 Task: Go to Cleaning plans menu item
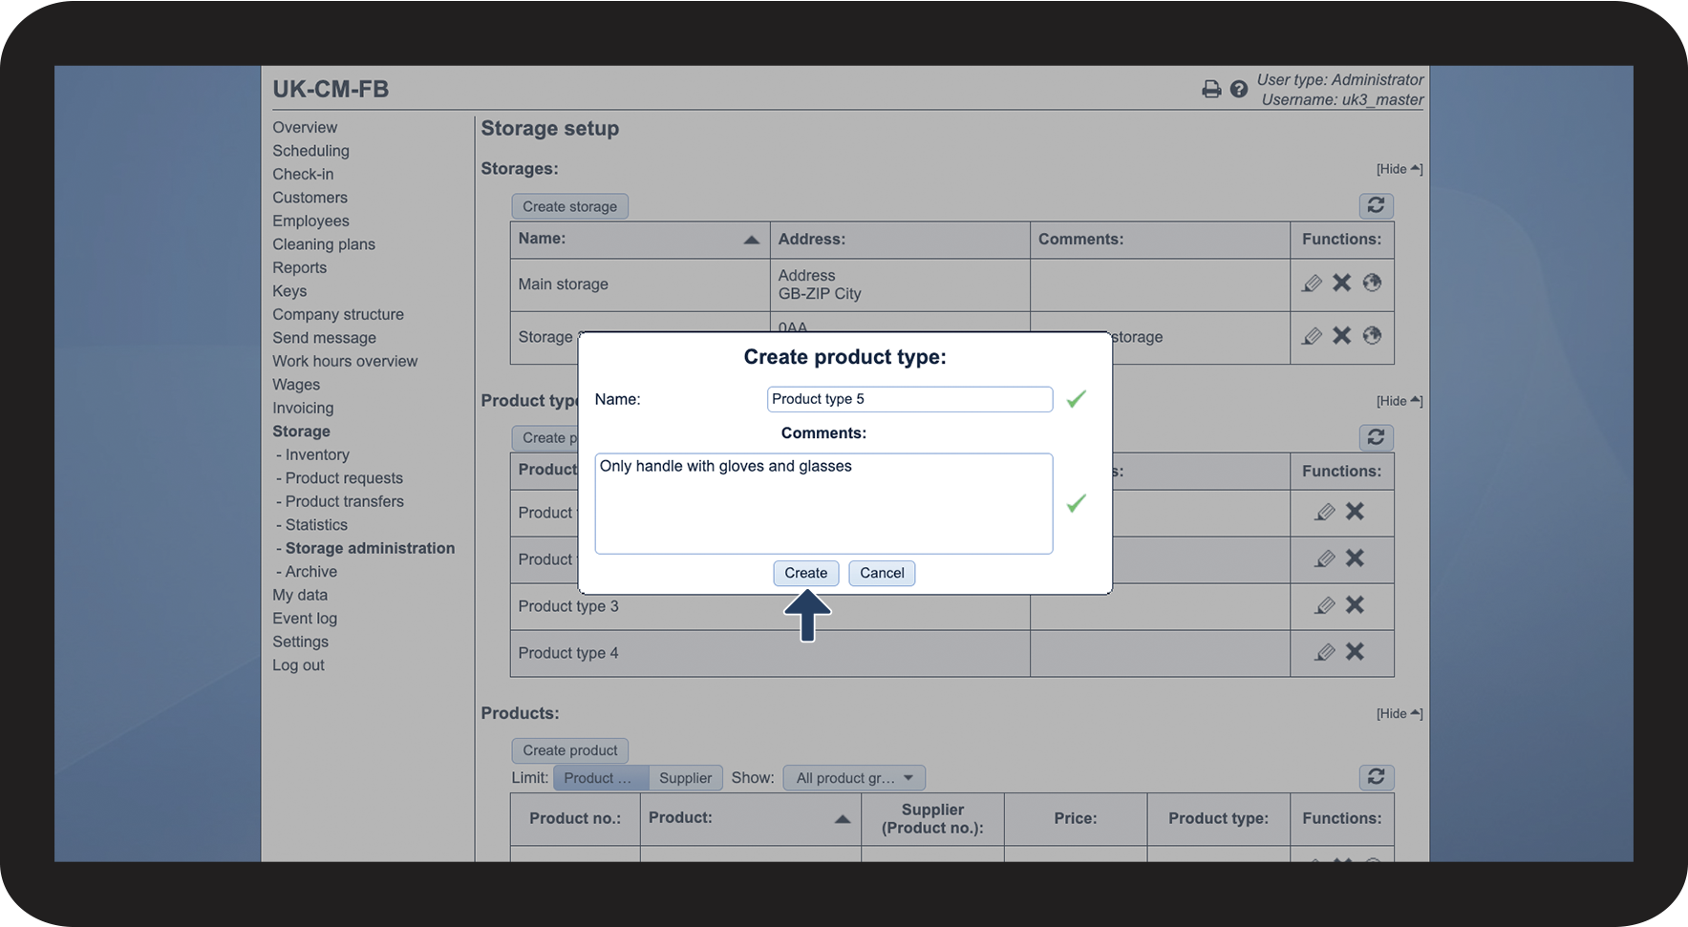click(324, 244)
